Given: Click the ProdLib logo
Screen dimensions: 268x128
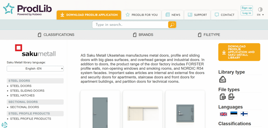Looking at the screenshot, I should [x=27, y=9].
